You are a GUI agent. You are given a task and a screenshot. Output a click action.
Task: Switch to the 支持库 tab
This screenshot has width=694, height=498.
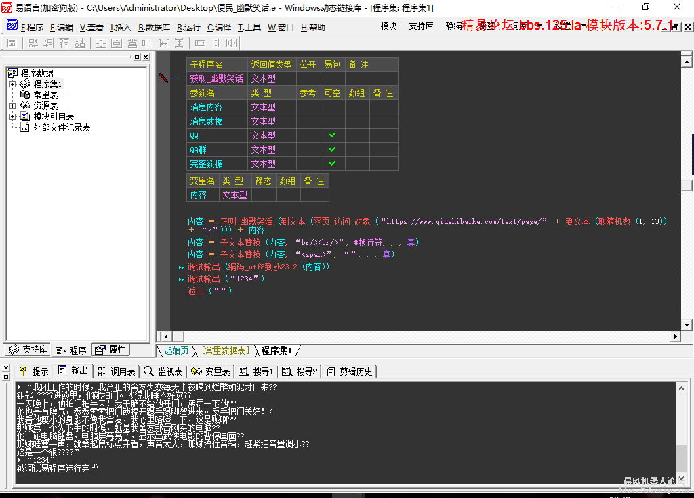click(x=28, y=350)
